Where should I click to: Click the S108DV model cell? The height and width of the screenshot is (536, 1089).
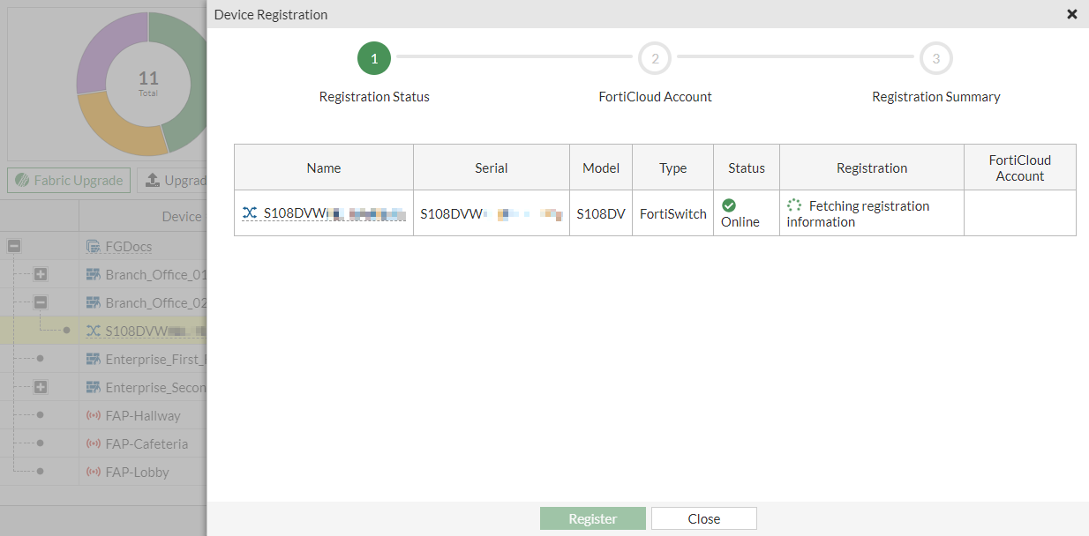[601, 213]
